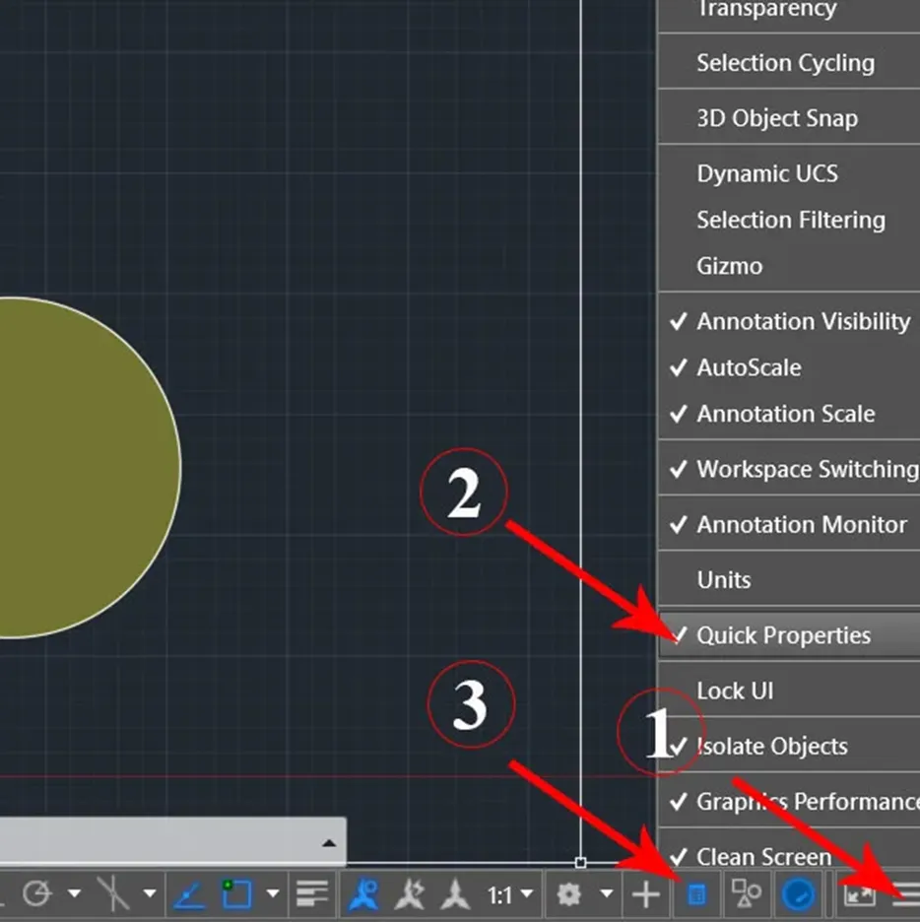The image size is (920, 922).
Task: Toggle the Lineweight display icon
Action: [312, 894]
